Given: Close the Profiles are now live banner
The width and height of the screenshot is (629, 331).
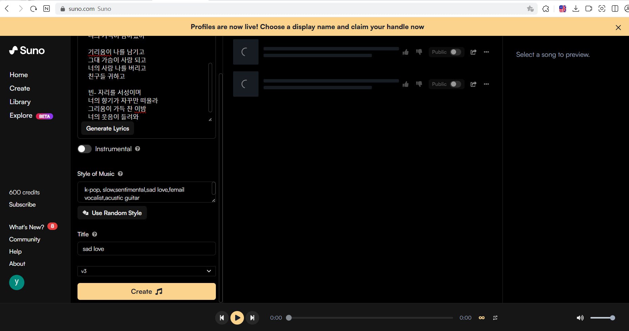Looking at the screenshot, I should tap(618, 28).
